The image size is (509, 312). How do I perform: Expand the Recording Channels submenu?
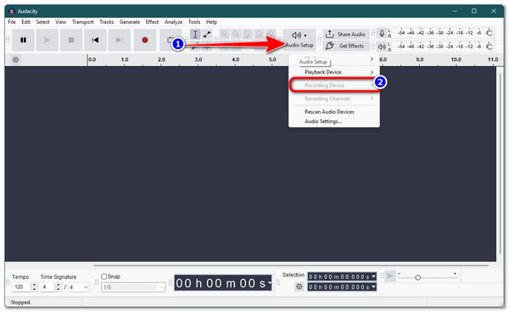pyautogui.click(x=334, y=98)
